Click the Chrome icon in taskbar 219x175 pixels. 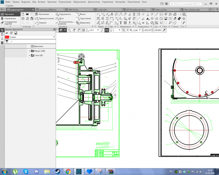click(68, 171)
